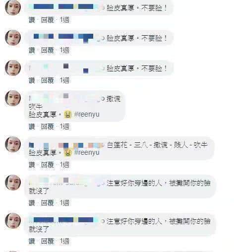The image size is (234, 252).
Task: Click 1週 timestamp under the first comment
Action: tap(64, 20)
